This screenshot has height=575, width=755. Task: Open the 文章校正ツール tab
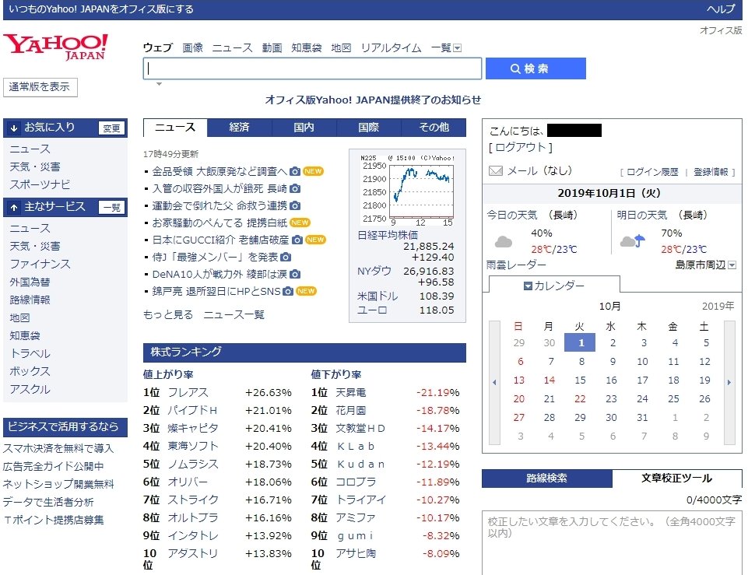pos(676,479)
